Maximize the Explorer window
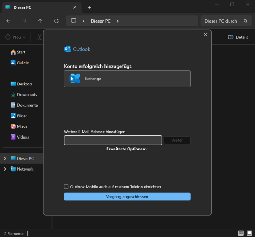The width and height of the screenshot is (255, 237). (x=232, y=4)
